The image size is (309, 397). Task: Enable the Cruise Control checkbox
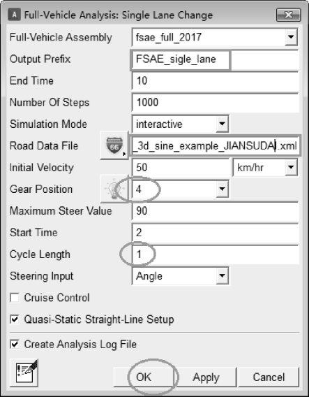(15, 298)
